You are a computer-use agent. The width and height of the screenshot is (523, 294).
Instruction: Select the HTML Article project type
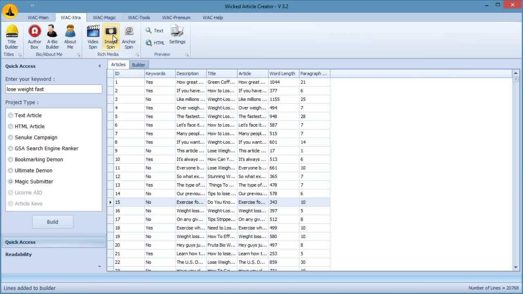[26, 127]
